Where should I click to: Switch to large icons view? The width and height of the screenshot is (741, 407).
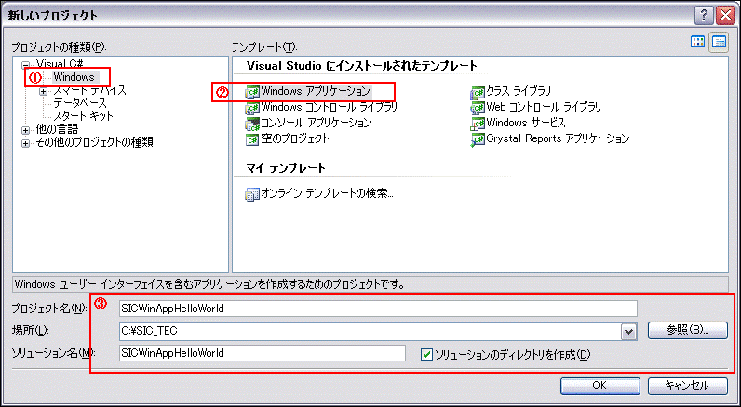(697, 42)
